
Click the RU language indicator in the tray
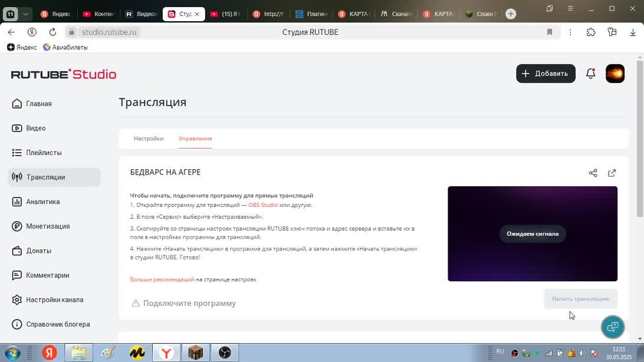[x=500, y=352]
